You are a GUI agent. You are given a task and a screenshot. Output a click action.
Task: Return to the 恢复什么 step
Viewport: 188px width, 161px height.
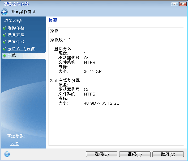[16, 42]
